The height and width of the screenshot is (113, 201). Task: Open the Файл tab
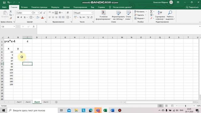(x=4, y=7)
